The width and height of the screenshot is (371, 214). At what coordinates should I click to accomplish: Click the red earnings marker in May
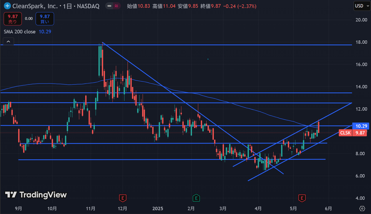302,198
